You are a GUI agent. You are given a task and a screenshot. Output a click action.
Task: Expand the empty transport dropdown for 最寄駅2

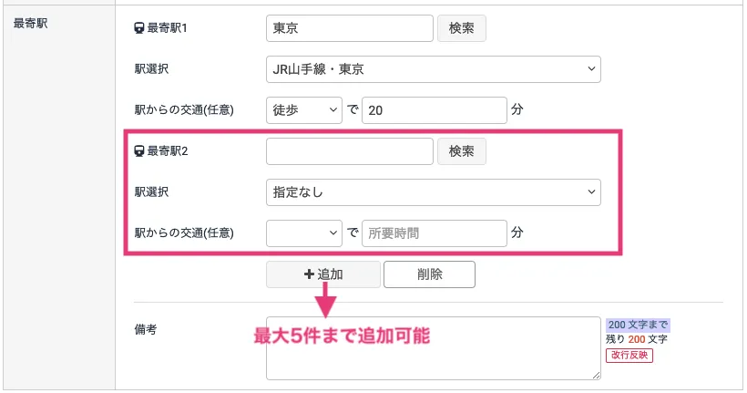pos(303,233)
